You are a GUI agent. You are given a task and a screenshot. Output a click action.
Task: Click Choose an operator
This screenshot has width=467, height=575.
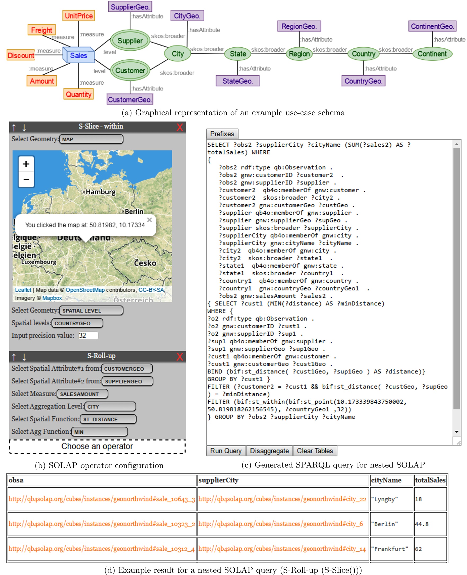click(x=98, y=446)
